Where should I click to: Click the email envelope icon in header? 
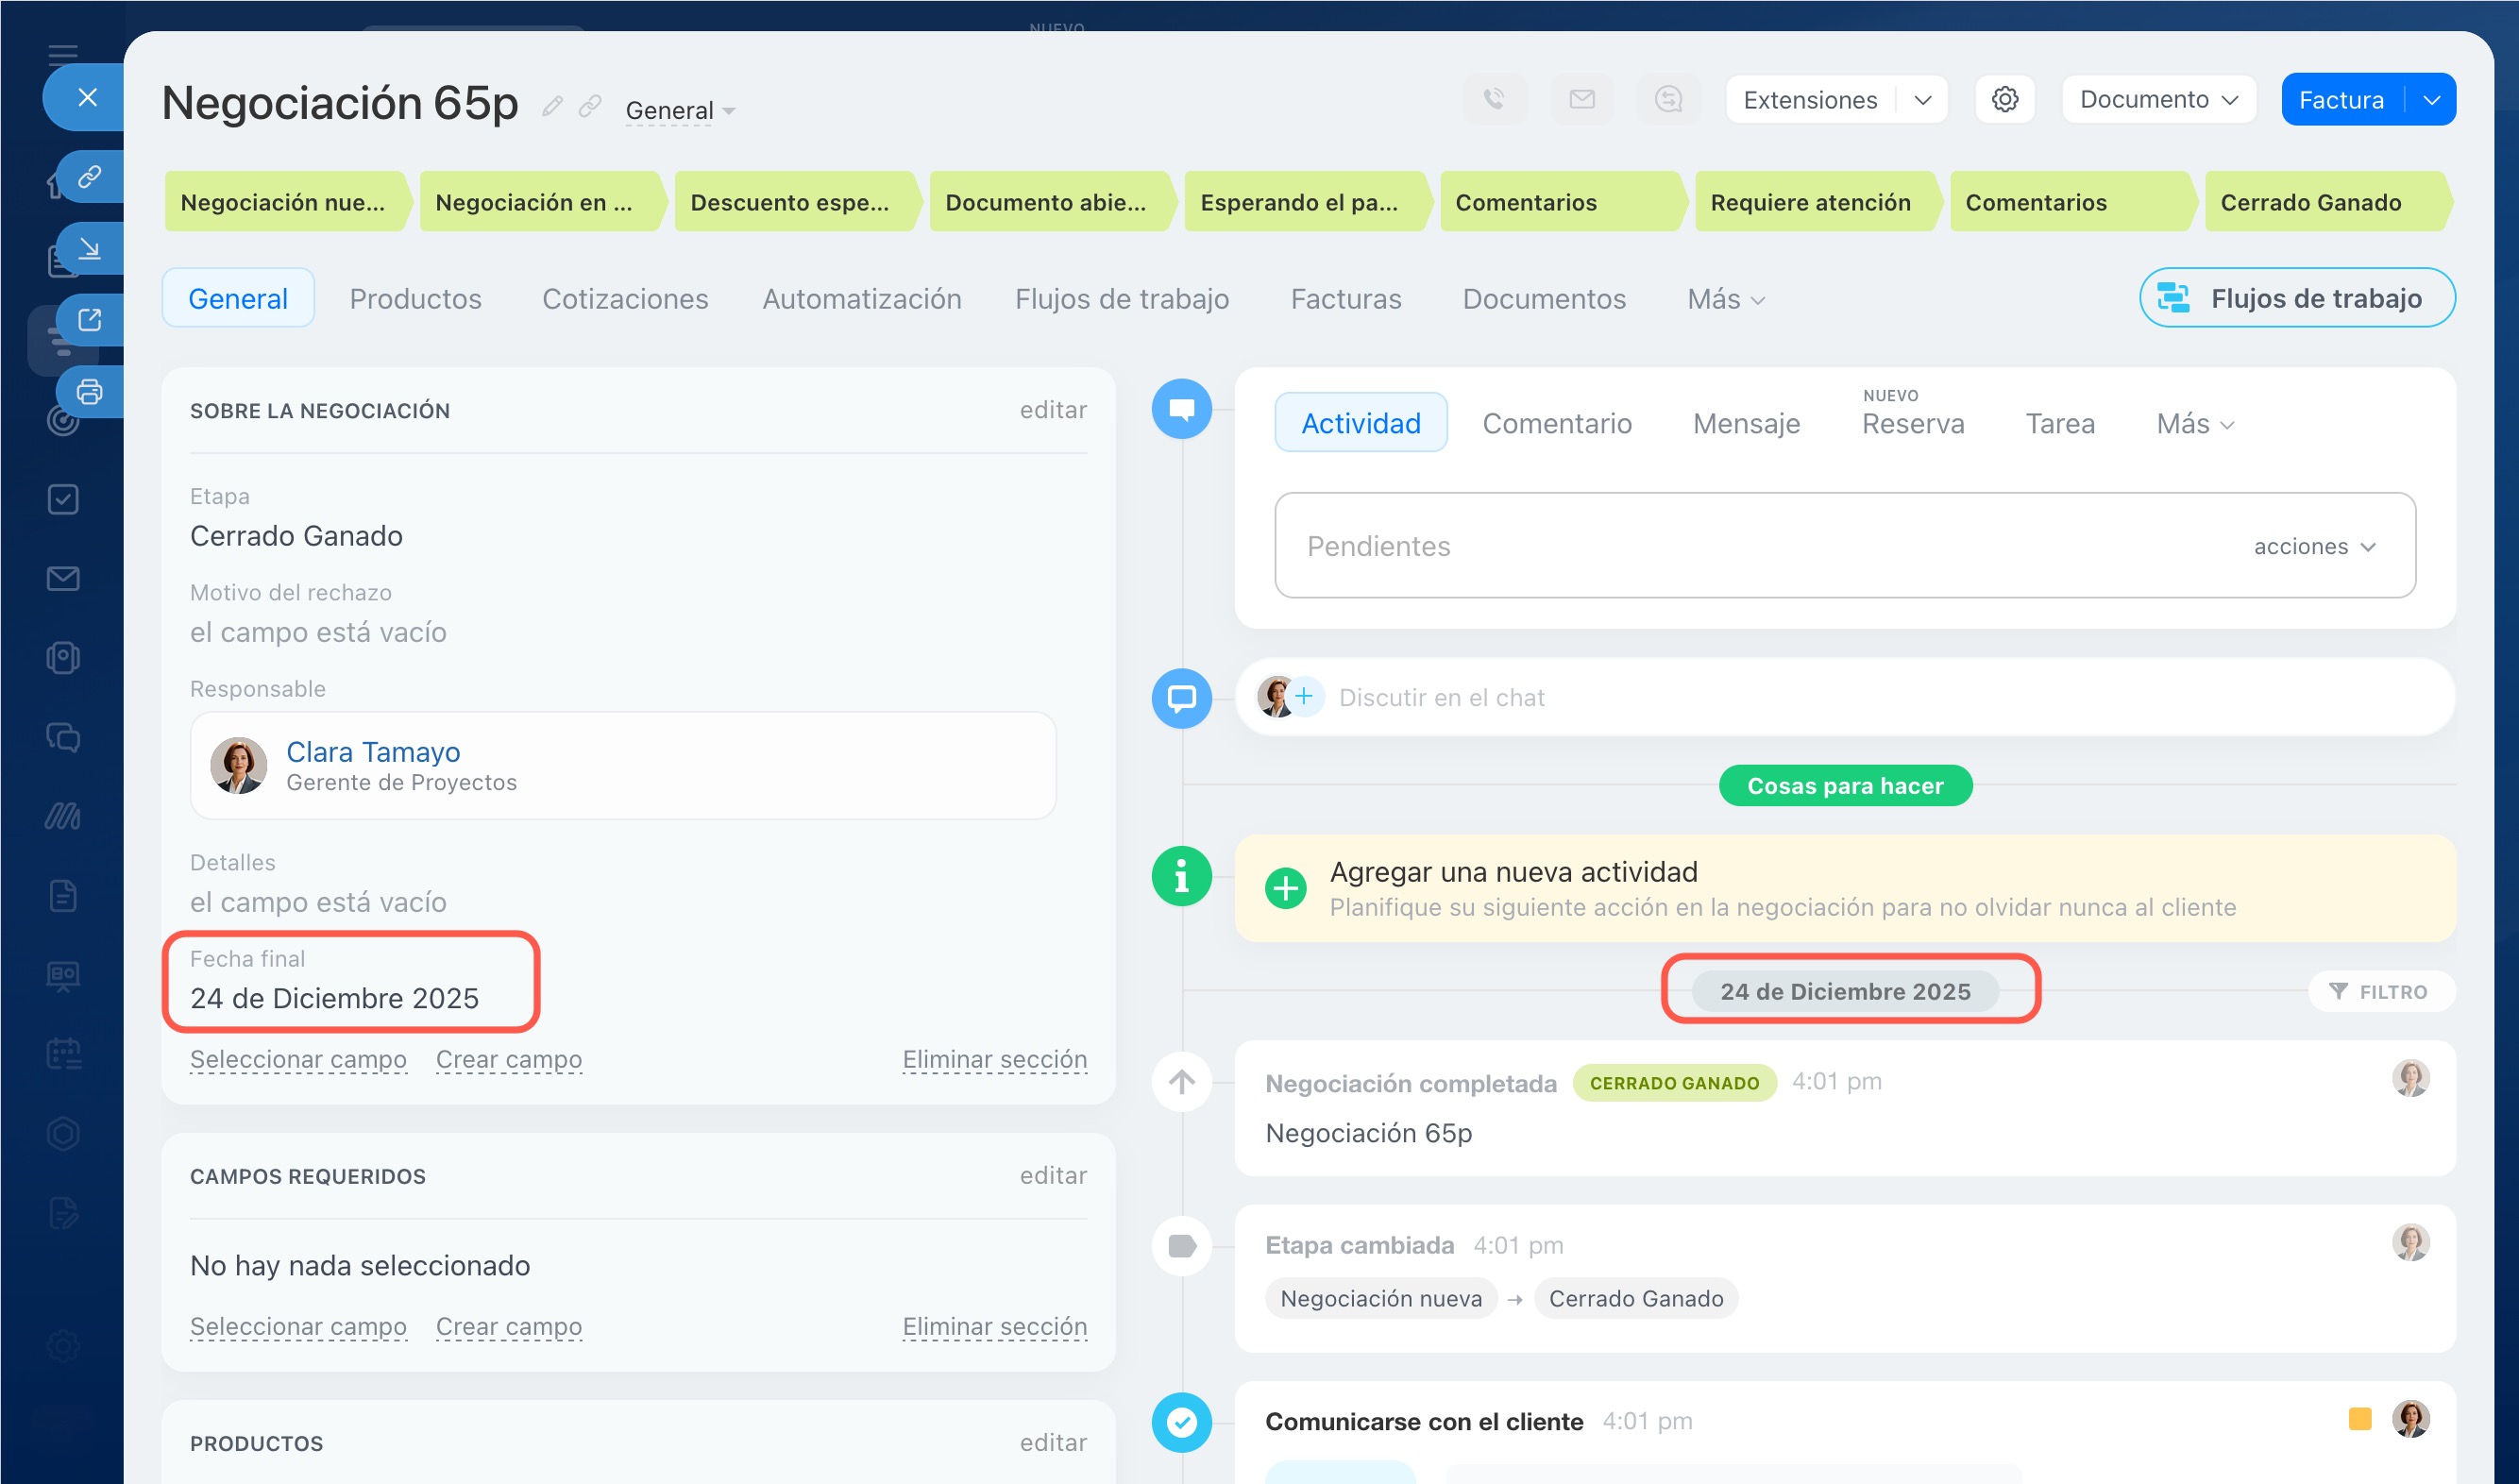coord(1581,99)
